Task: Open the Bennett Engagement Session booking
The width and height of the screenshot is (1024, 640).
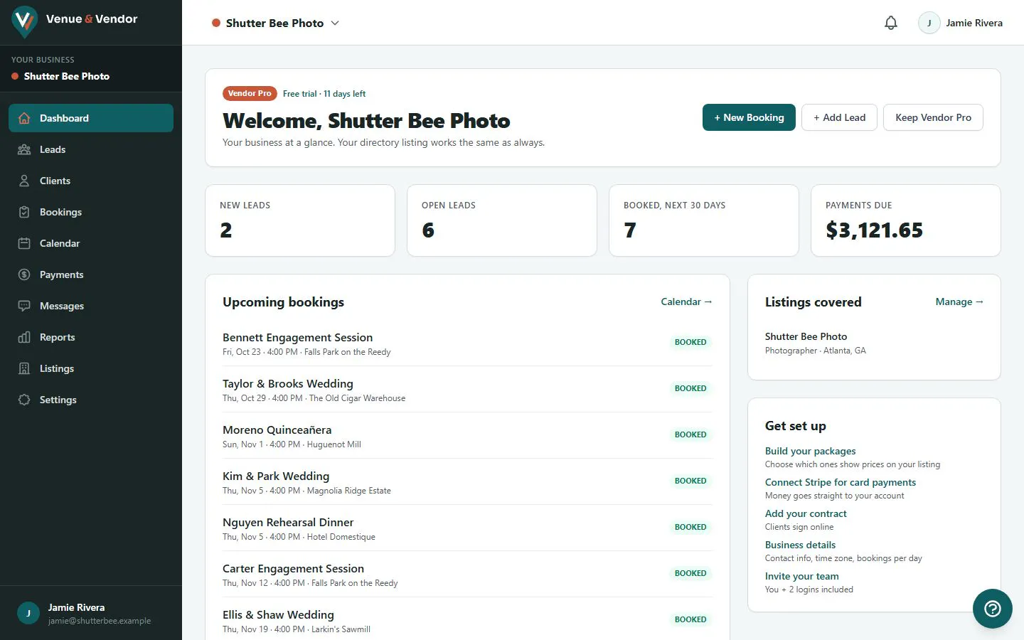Action: (x=467, y=343)
